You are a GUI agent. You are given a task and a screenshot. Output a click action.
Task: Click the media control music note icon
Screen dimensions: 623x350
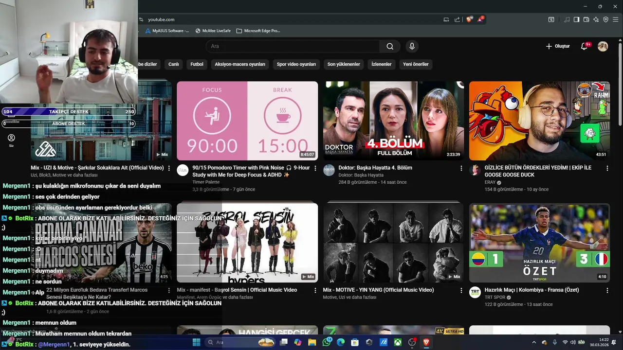tap(567, 19)
